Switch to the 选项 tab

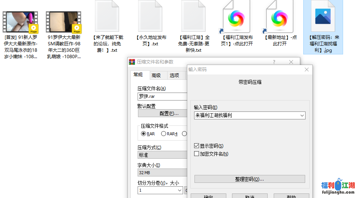click(x=174, y=75)
